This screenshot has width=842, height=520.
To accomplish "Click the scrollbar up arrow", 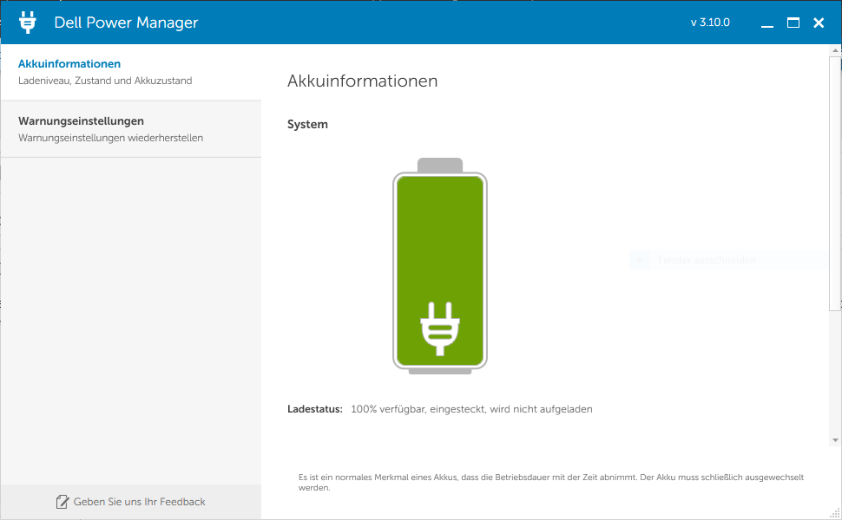I will click(x=835, y=52).
